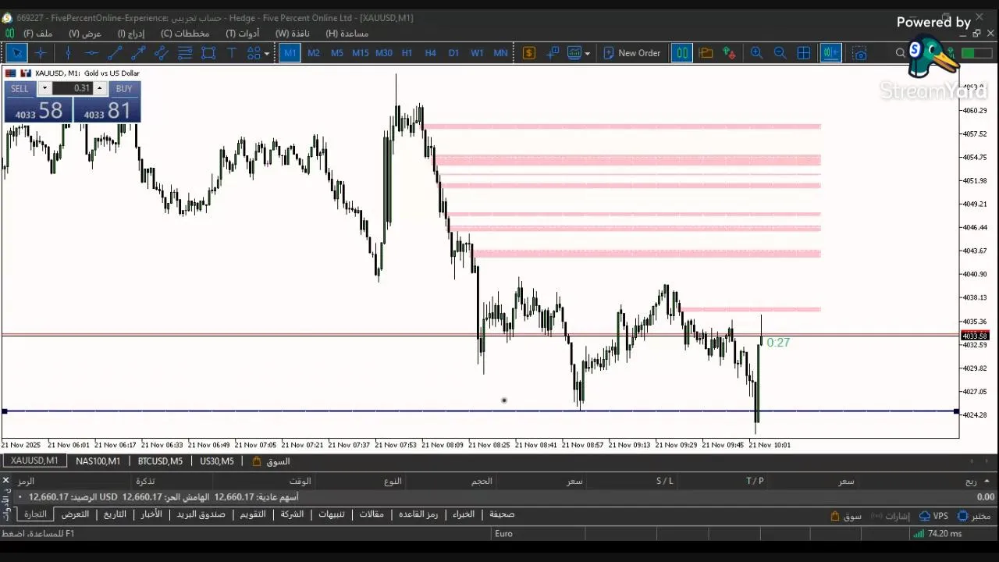
Task: Select the trendline drawing tool
Action: pyautogui.click(x=115, y=53)
